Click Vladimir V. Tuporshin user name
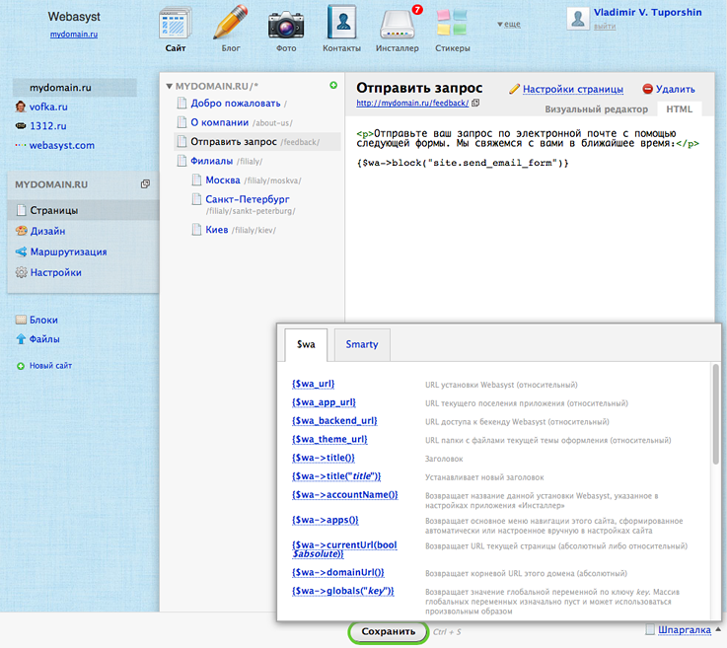The image size is (727, 648). 647,13
